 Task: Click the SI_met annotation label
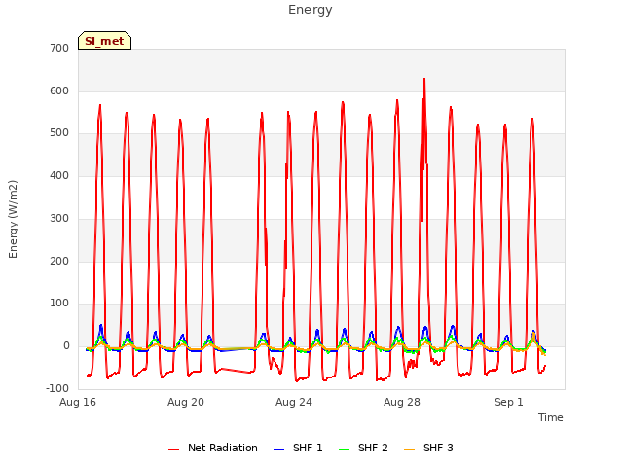tap(104, 41)
